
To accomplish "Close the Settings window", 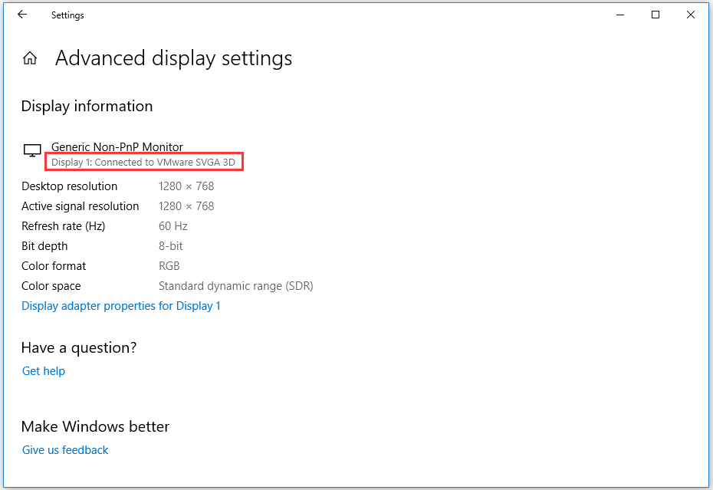I will [691, 15].
